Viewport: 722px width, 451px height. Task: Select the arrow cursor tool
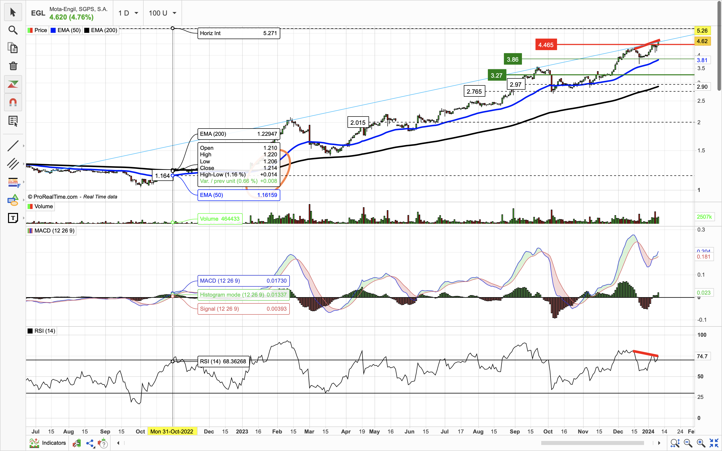[13, 12]
